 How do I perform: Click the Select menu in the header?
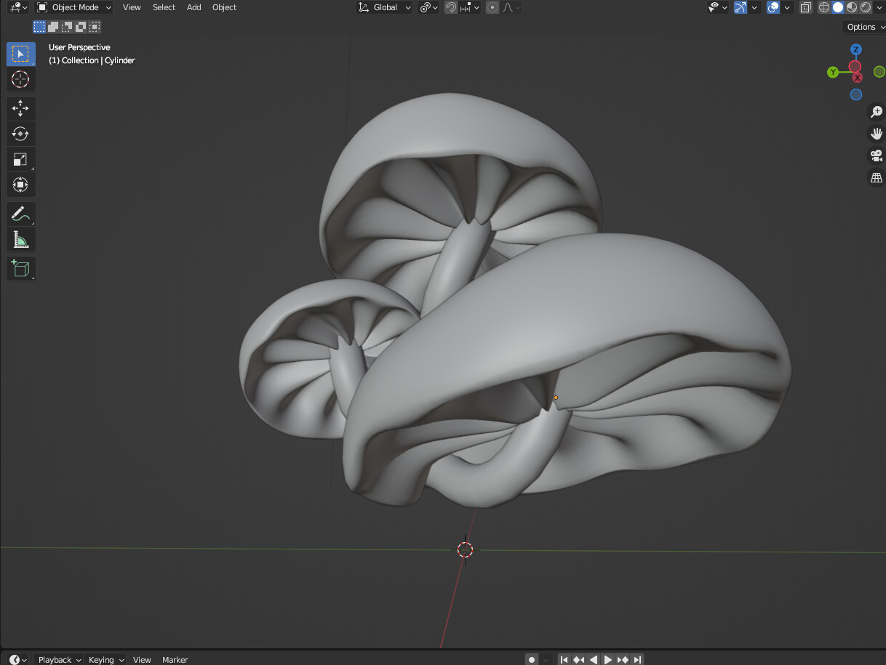click(164, 7)
